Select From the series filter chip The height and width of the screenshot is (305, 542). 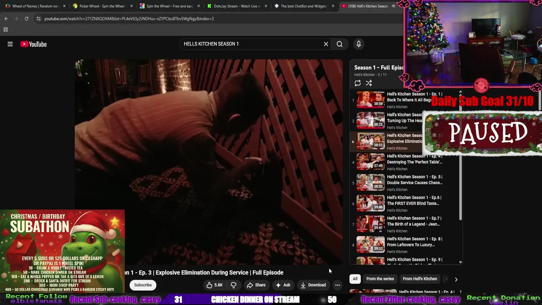pos(380,279)
